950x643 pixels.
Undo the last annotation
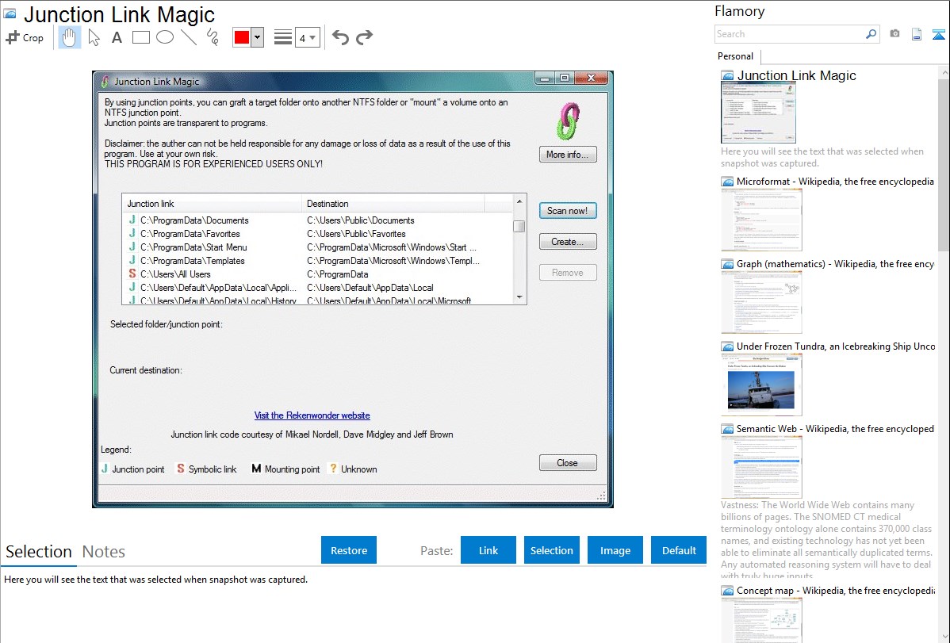pos(340,37)
